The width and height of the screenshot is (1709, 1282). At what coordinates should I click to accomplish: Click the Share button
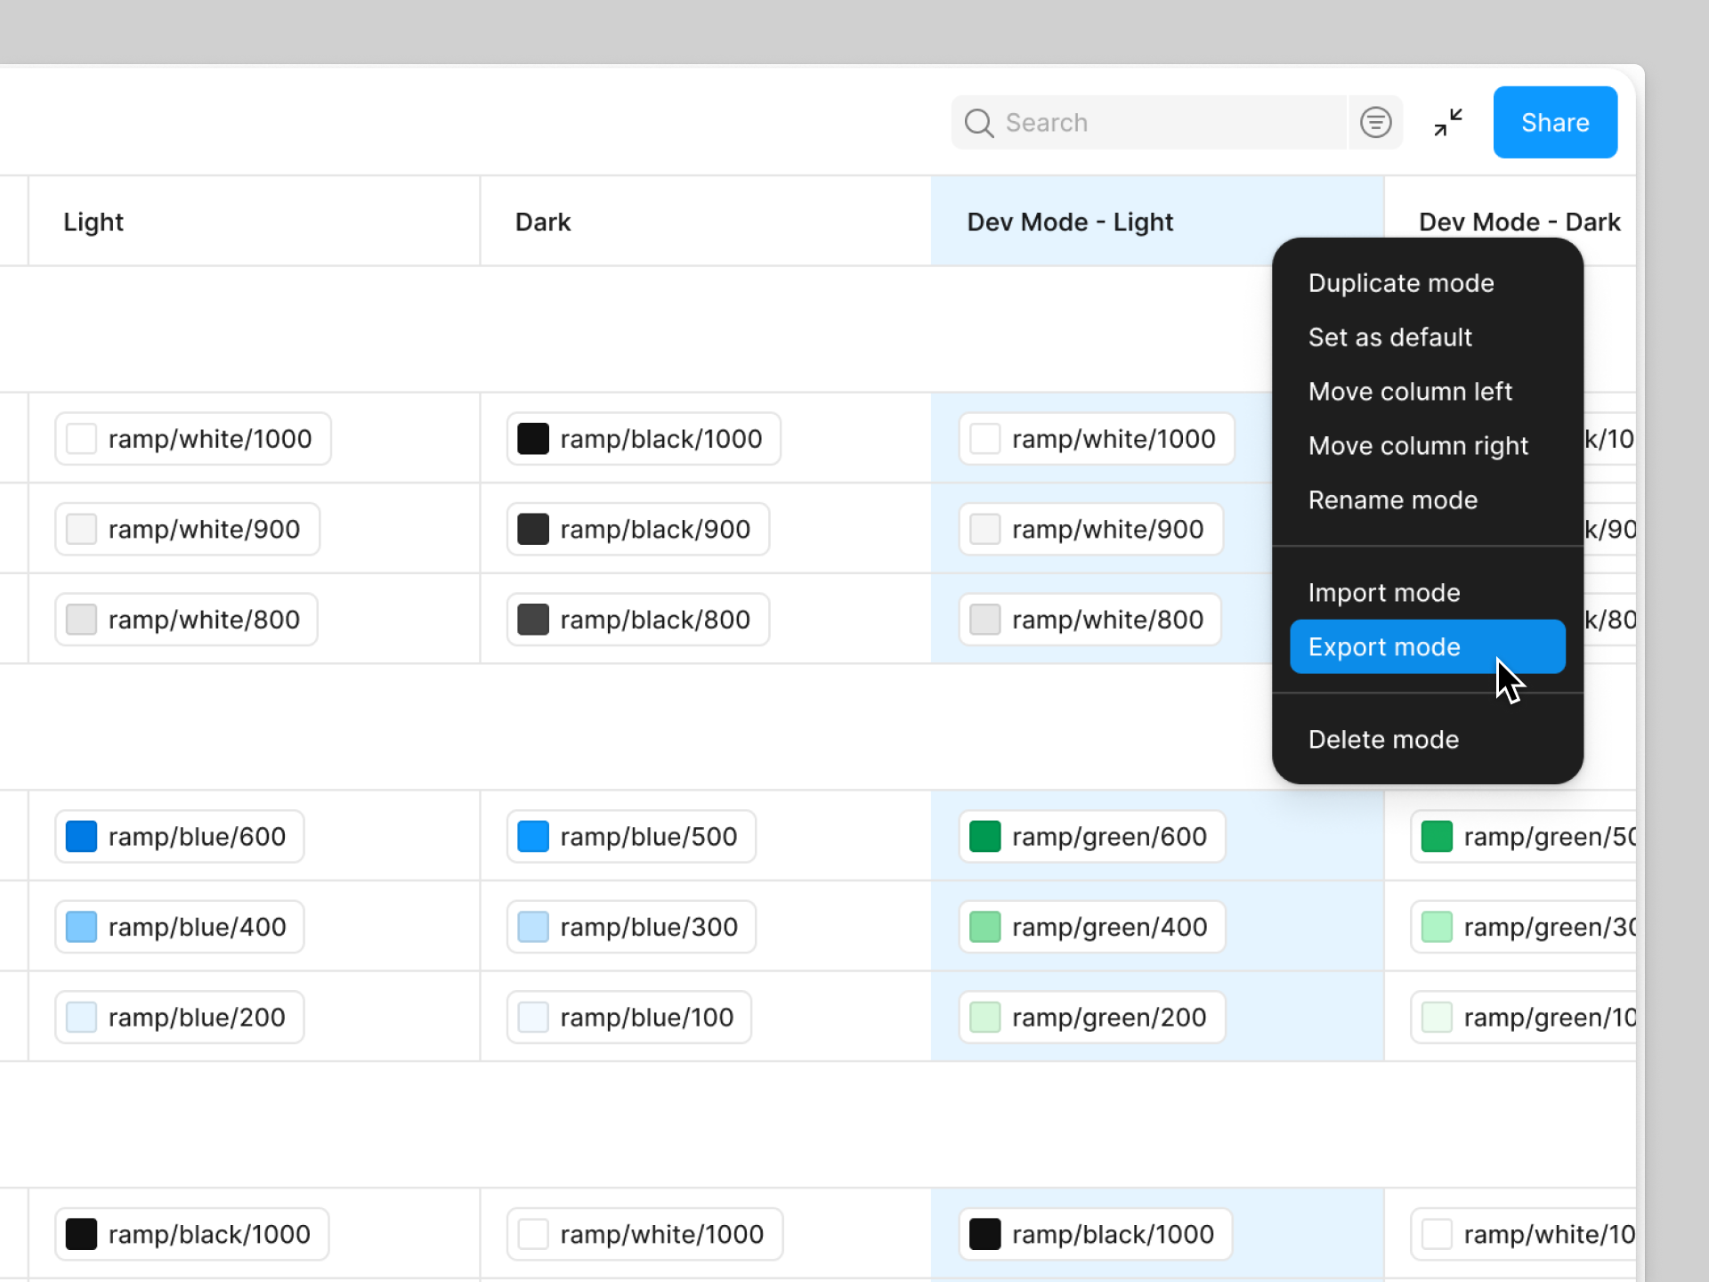(1554, 123)
